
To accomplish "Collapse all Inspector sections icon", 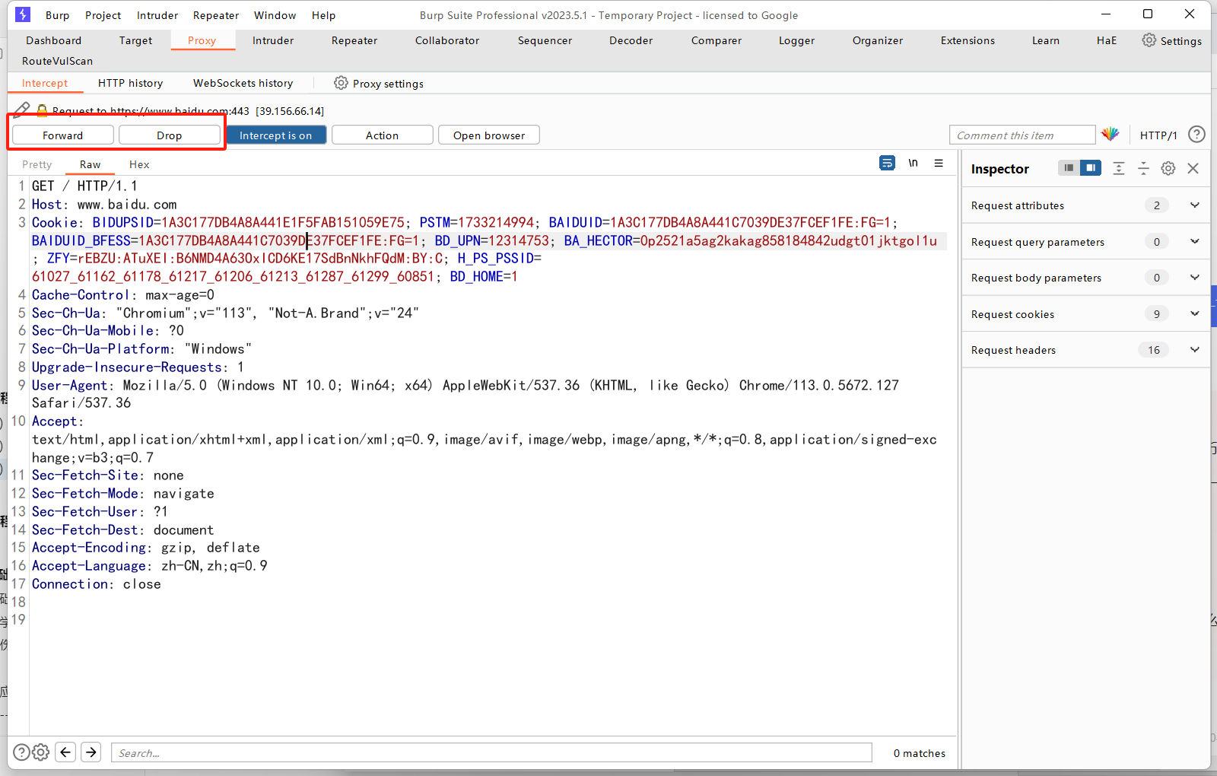I will coord(1143,168).
